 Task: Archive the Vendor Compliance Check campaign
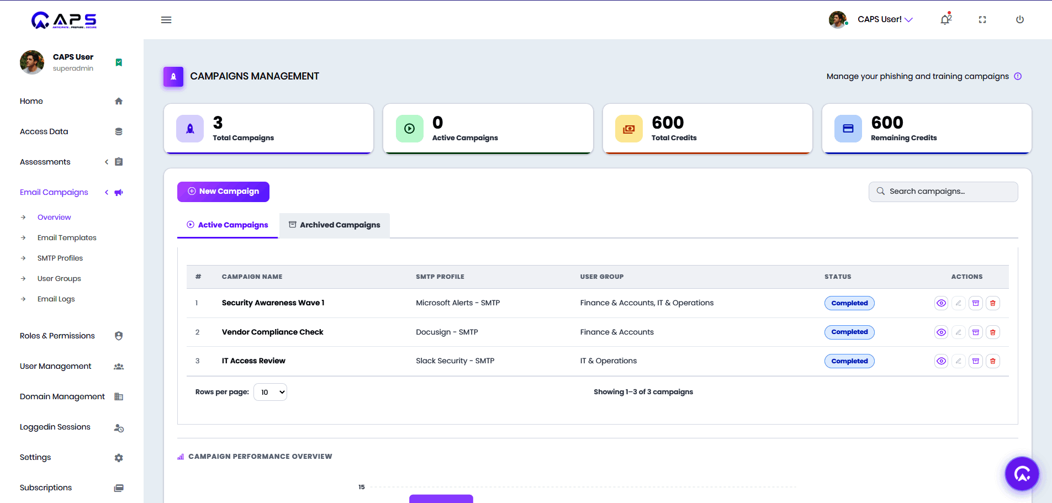(x=976, y=332)
